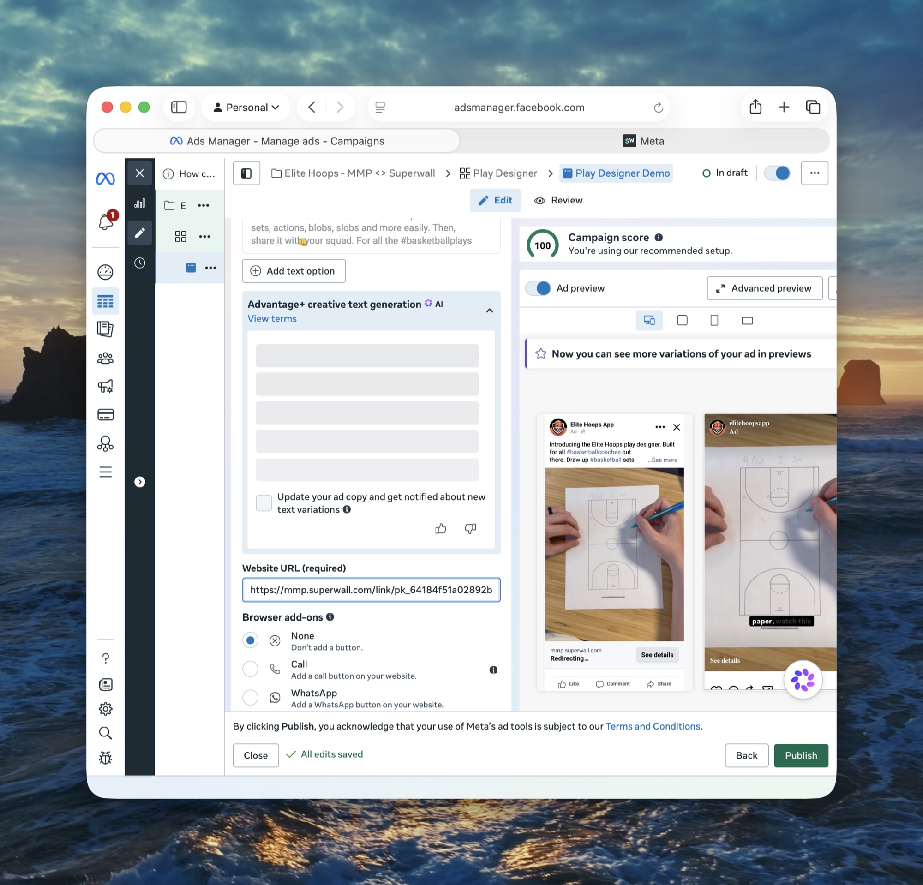Switch to the Review tab
The width and height of the screenshot is (923, 885).
click(558, 201)
